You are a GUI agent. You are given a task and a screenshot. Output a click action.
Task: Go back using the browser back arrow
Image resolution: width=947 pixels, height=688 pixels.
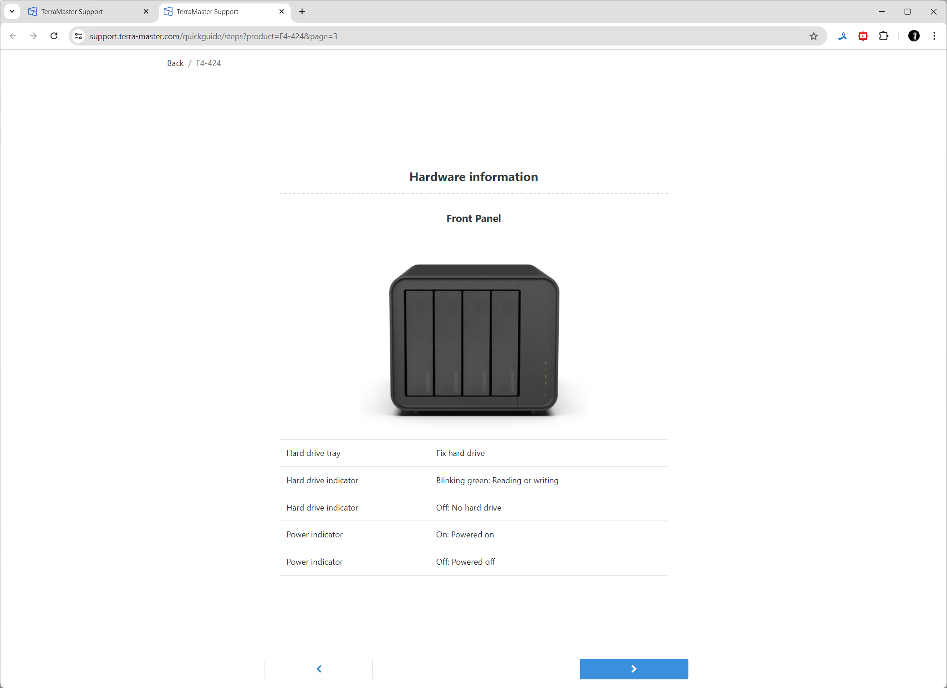pyautogui.click(x=13, y=36)
